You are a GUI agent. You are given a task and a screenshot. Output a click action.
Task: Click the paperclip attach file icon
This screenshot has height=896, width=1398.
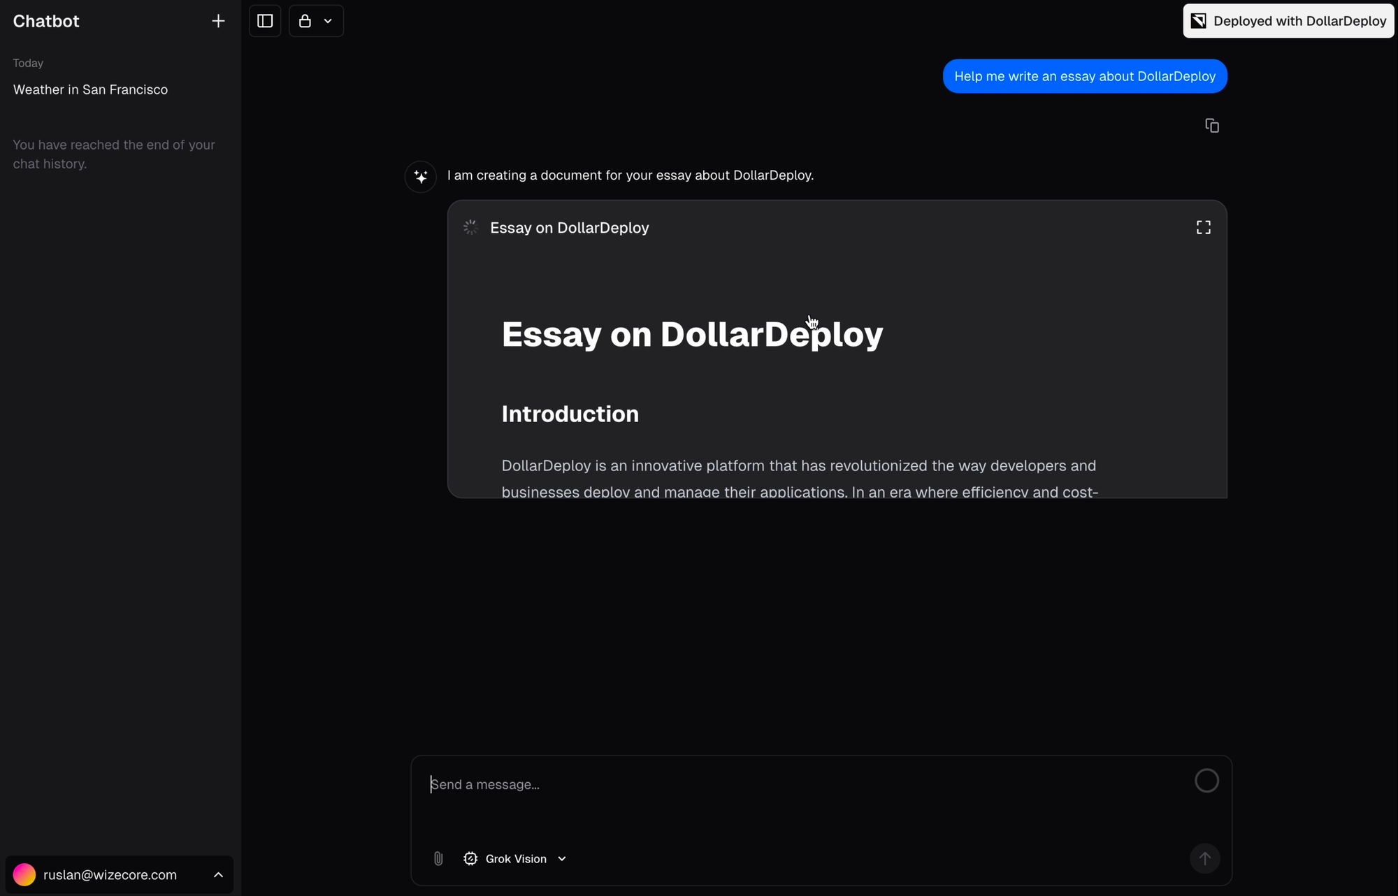click(438, 858)
